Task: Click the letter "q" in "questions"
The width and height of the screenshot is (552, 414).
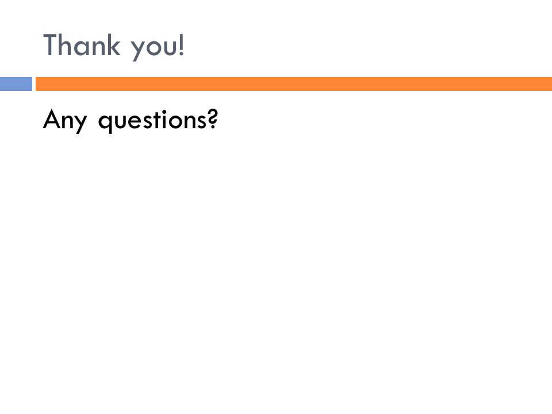Action: [x=105, y=123]
